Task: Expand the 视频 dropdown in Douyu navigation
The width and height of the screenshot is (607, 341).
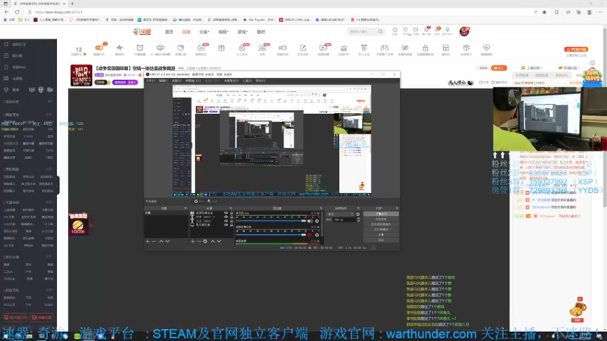Action: coord(223,32)
